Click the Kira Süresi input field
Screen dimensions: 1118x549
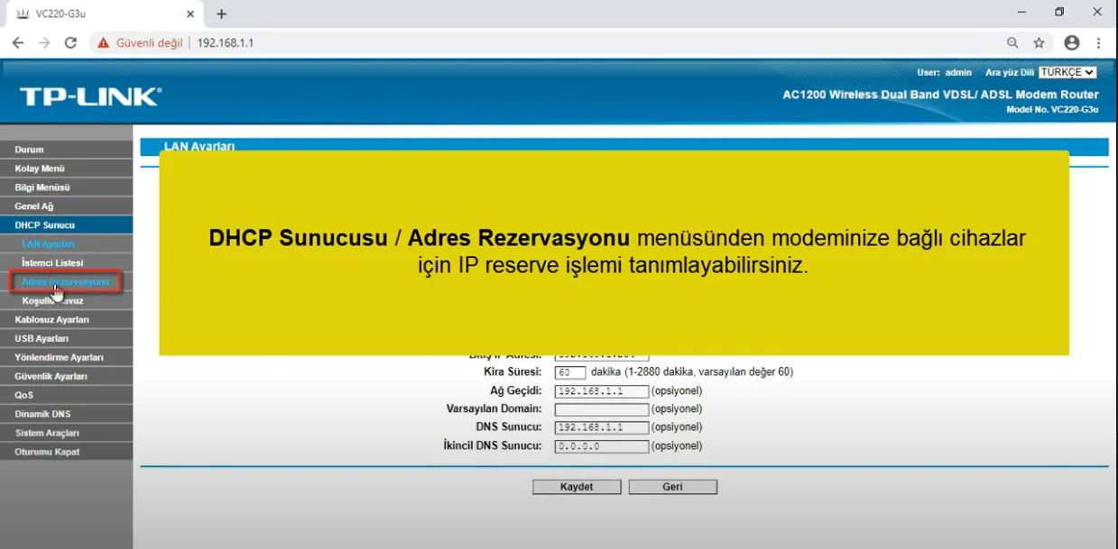(570, 372)
